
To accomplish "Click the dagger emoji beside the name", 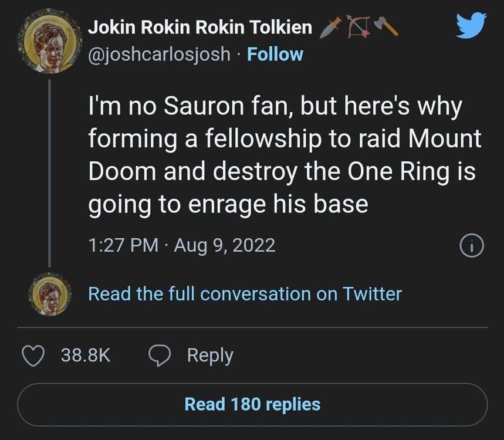I will 330,27.
